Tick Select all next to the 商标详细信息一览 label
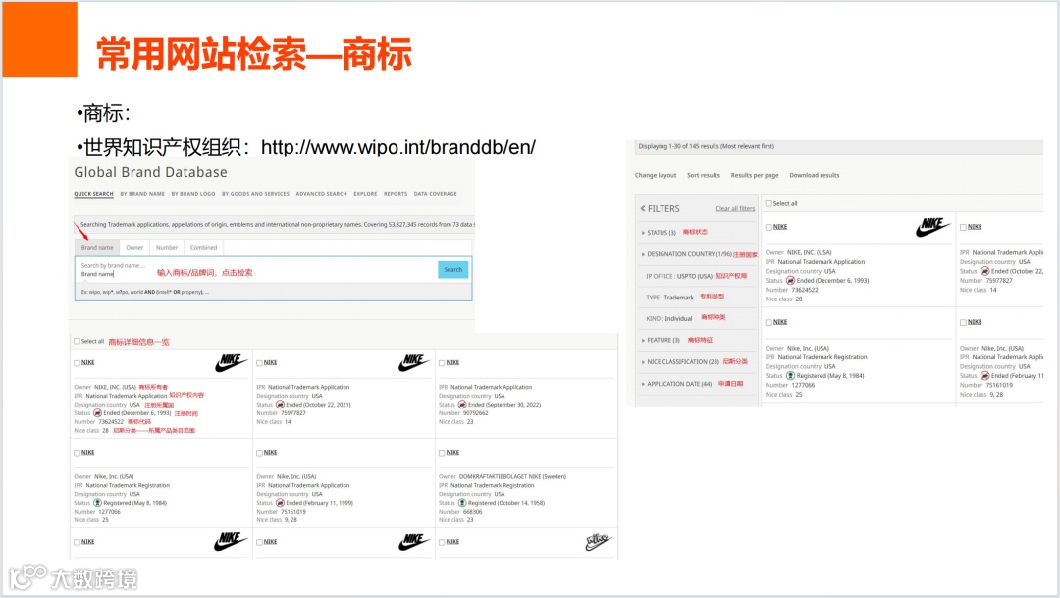Screen dimensions: 1060x598 coord(78,341)
